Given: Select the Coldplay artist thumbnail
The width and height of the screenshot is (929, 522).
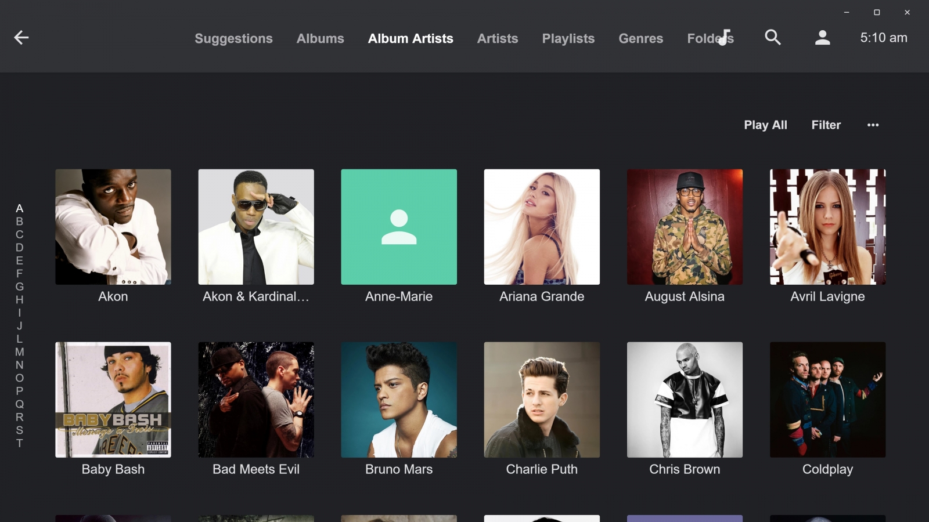Looking at the screenshot, I should click(x=827, y=400).
